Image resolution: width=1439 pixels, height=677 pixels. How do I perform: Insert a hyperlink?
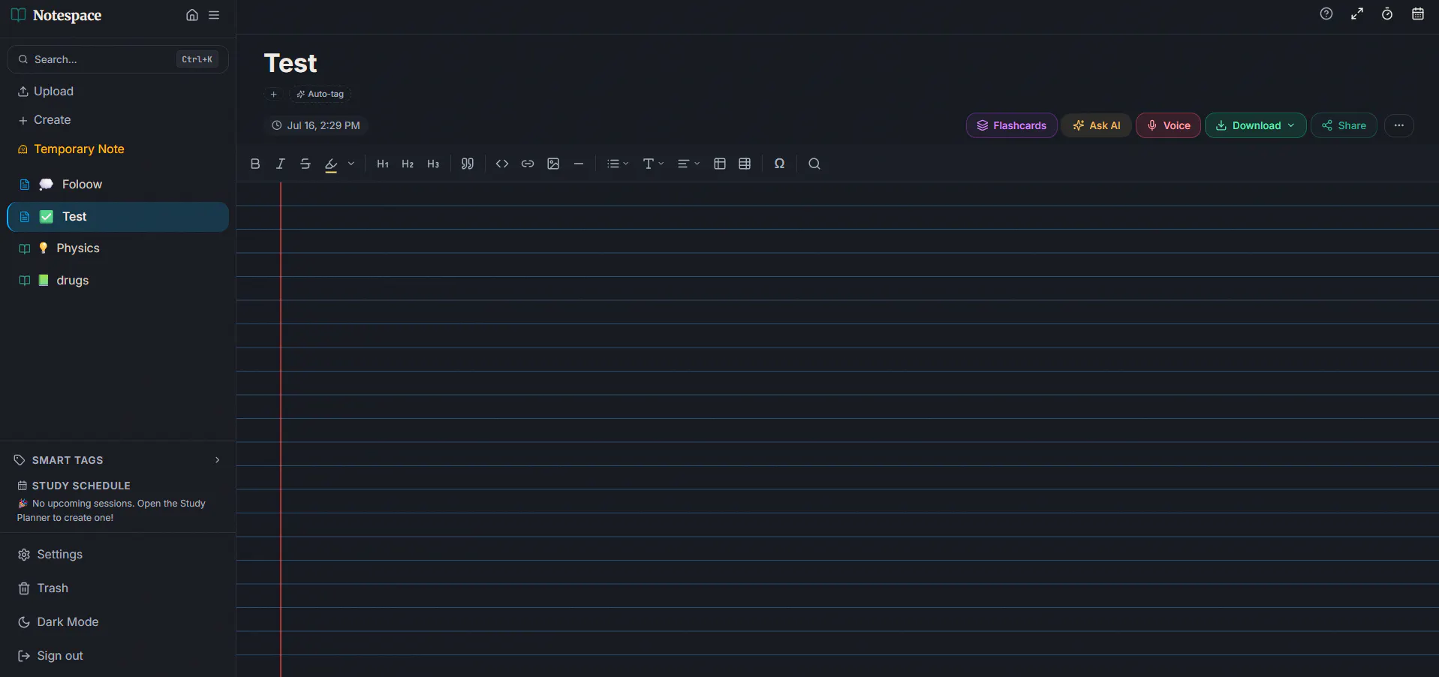tap(528, 164)
